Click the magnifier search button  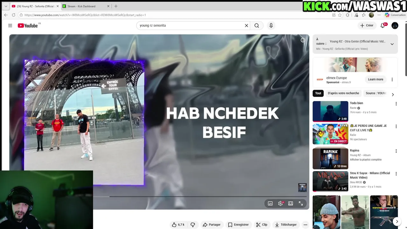click(257, 25)
